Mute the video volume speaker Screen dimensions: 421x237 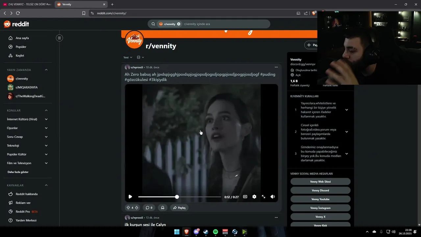273,197
